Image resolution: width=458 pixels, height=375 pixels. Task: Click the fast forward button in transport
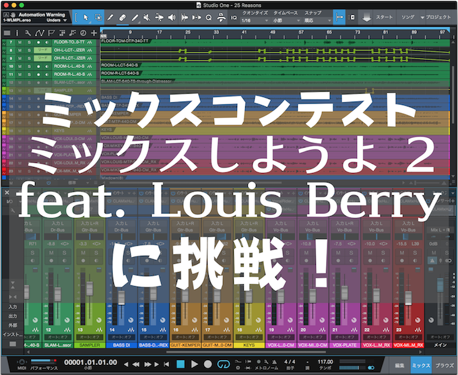(148, 364)
